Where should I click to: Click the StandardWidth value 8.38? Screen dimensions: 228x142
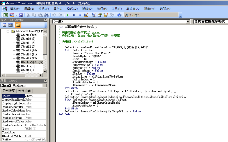point(35,136)
